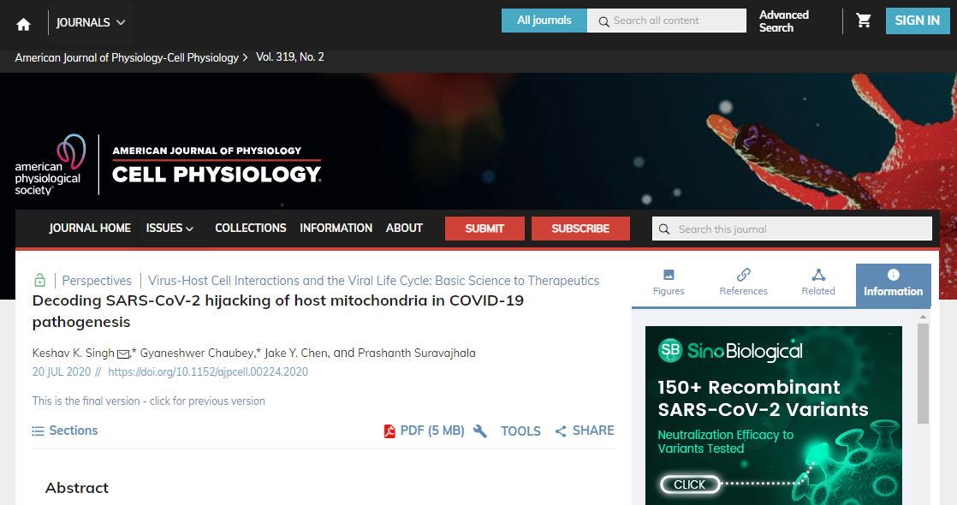Image resolution: width=957 pixels, height=505 pixels.
Task: Click the American Physiological Society logo
Action: click(50, 165)
